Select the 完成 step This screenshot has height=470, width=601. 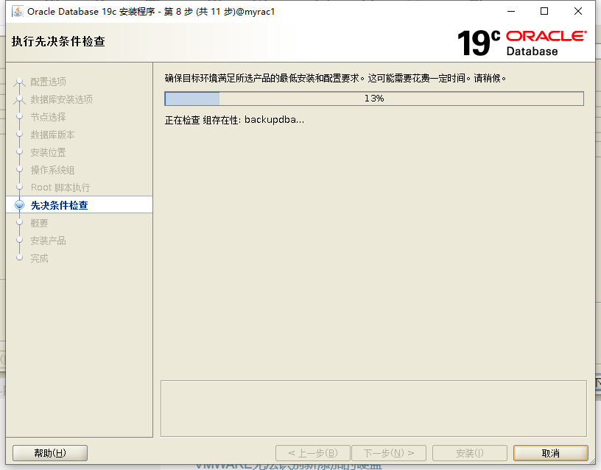(40, 258)
